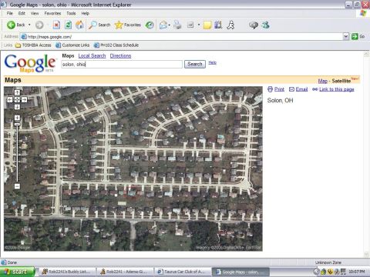Open TOSHIBA Access links folder

33,45
